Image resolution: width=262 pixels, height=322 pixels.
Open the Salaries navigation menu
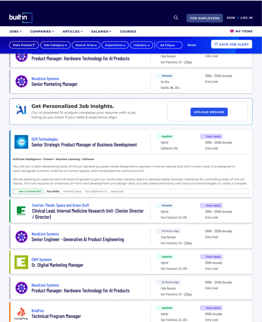[101, 31]
